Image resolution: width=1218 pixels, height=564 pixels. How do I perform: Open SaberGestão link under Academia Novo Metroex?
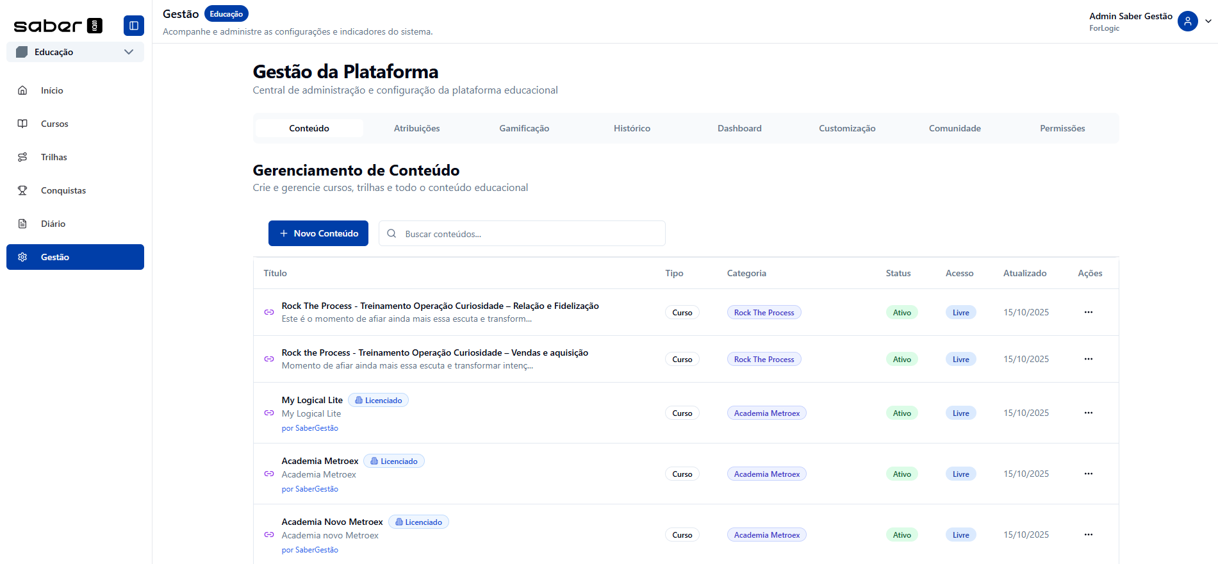[x=317, y=550]
